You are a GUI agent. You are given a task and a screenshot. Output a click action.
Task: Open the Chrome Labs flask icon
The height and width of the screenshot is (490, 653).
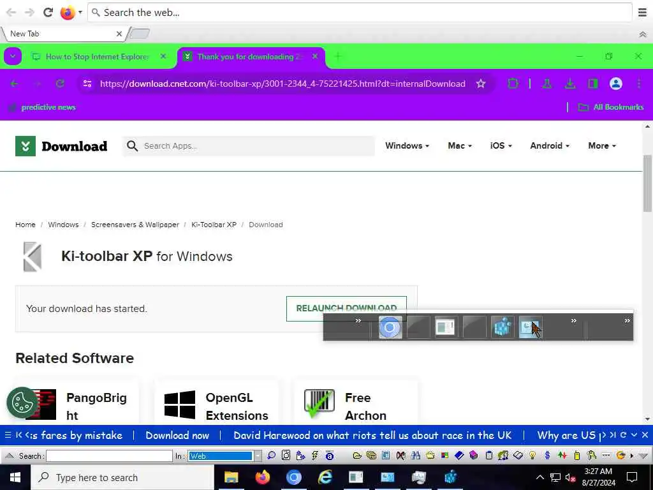(x=547, y=84)
